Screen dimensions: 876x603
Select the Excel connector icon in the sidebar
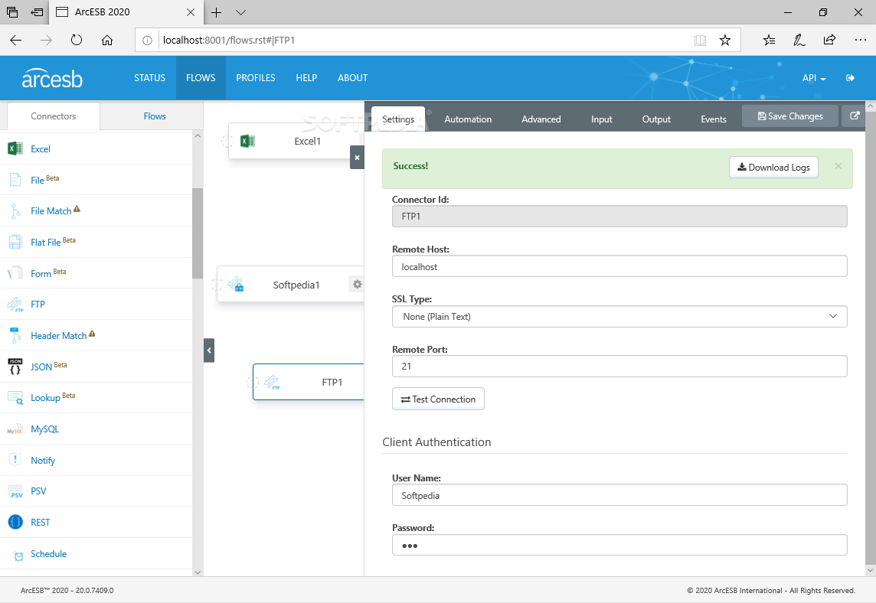click(15, 148)
